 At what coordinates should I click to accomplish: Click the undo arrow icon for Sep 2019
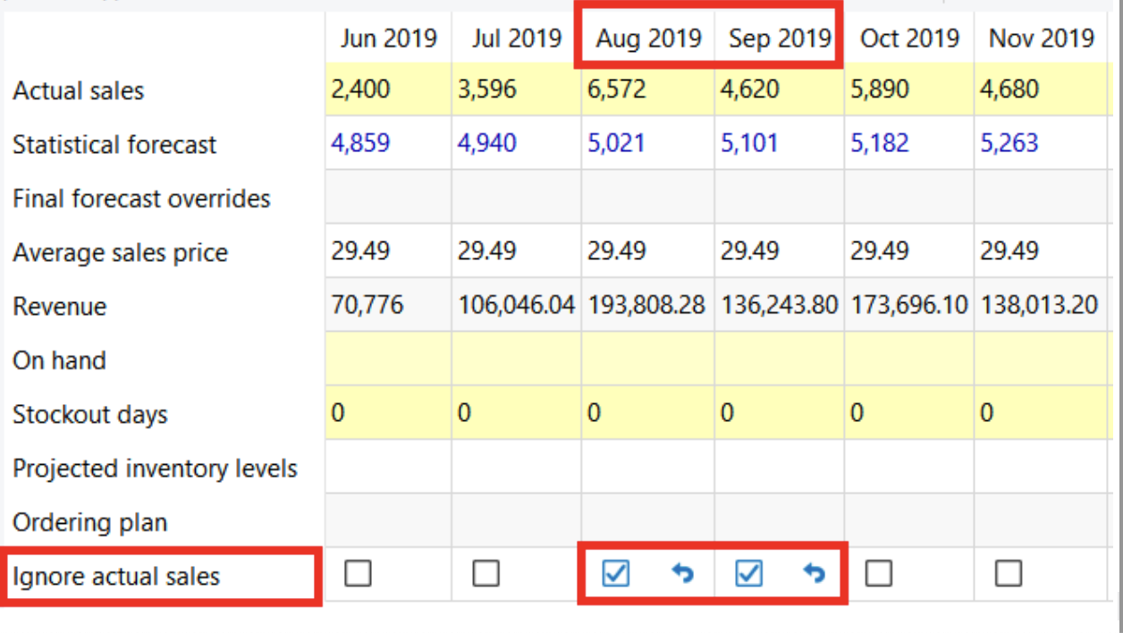(x=813, y=573)
